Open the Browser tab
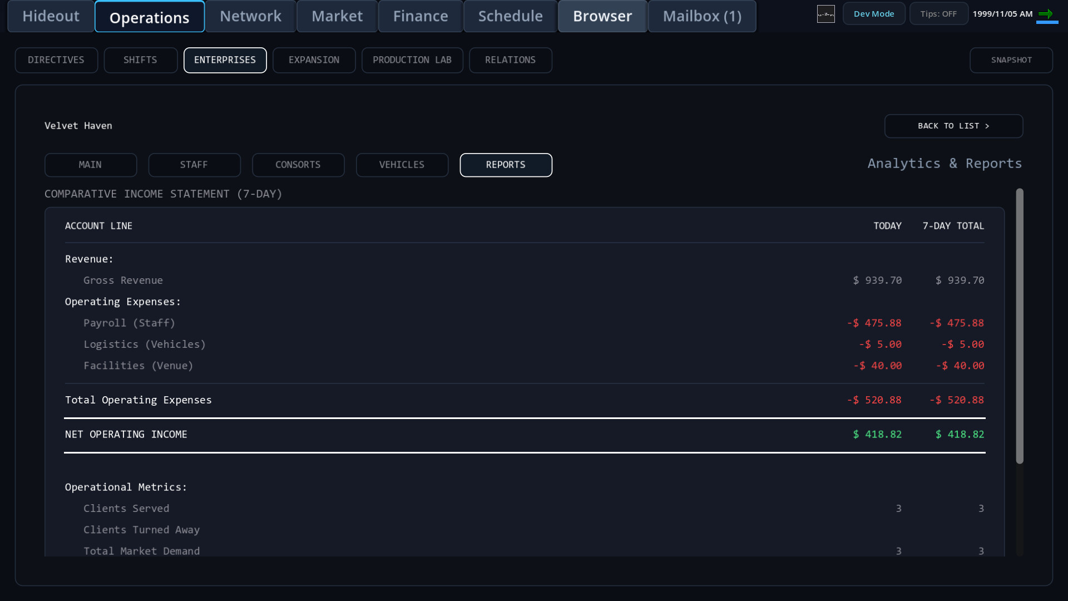 [602, 16]
